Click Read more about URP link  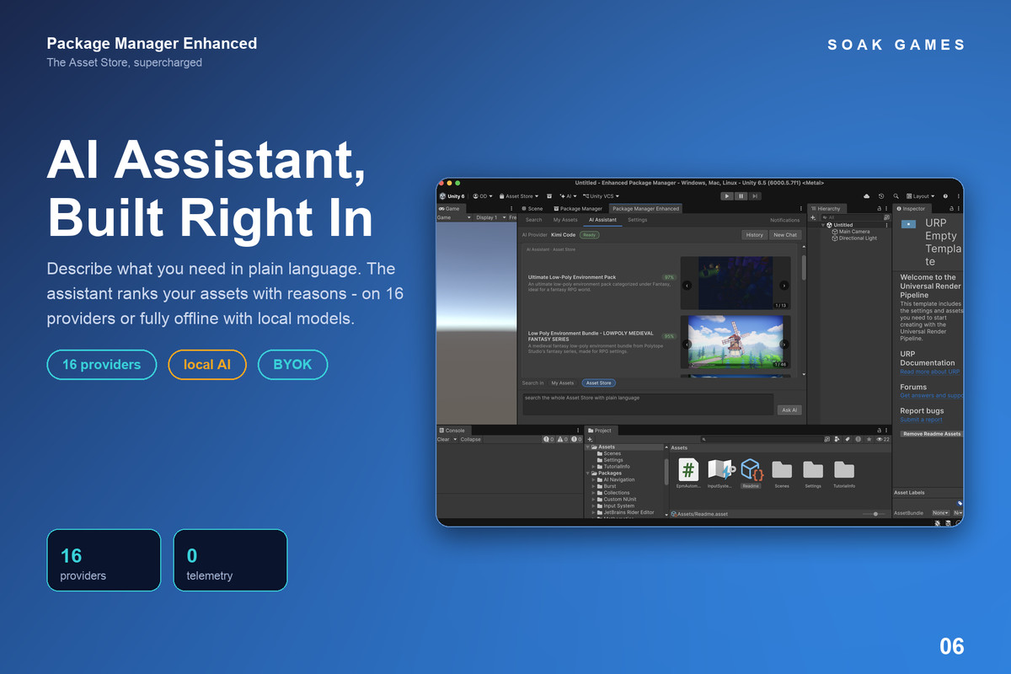point(930,372)
